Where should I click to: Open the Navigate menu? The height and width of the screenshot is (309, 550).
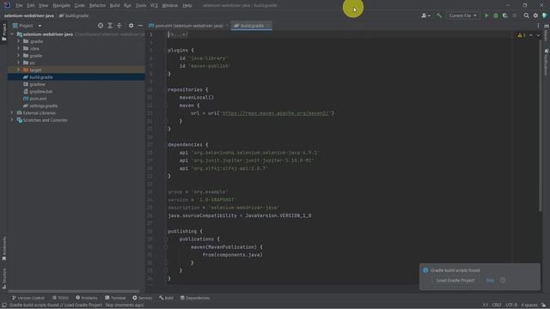point(61,6)
